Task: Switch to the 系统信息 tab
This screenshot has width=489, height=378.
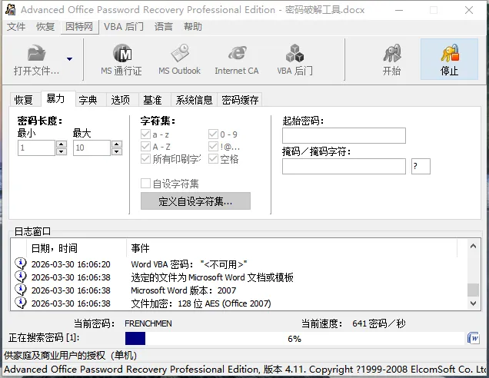Action: click(194, 100)
